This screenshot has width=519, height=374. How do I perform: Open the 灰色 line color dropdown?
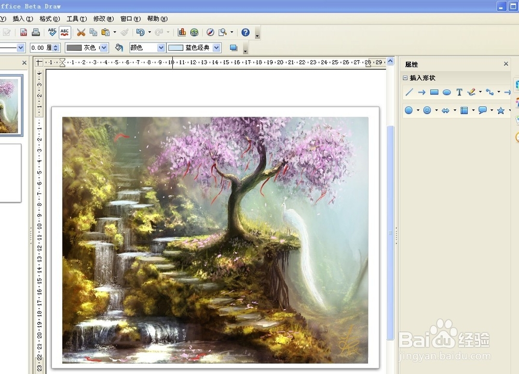(104, 48)
